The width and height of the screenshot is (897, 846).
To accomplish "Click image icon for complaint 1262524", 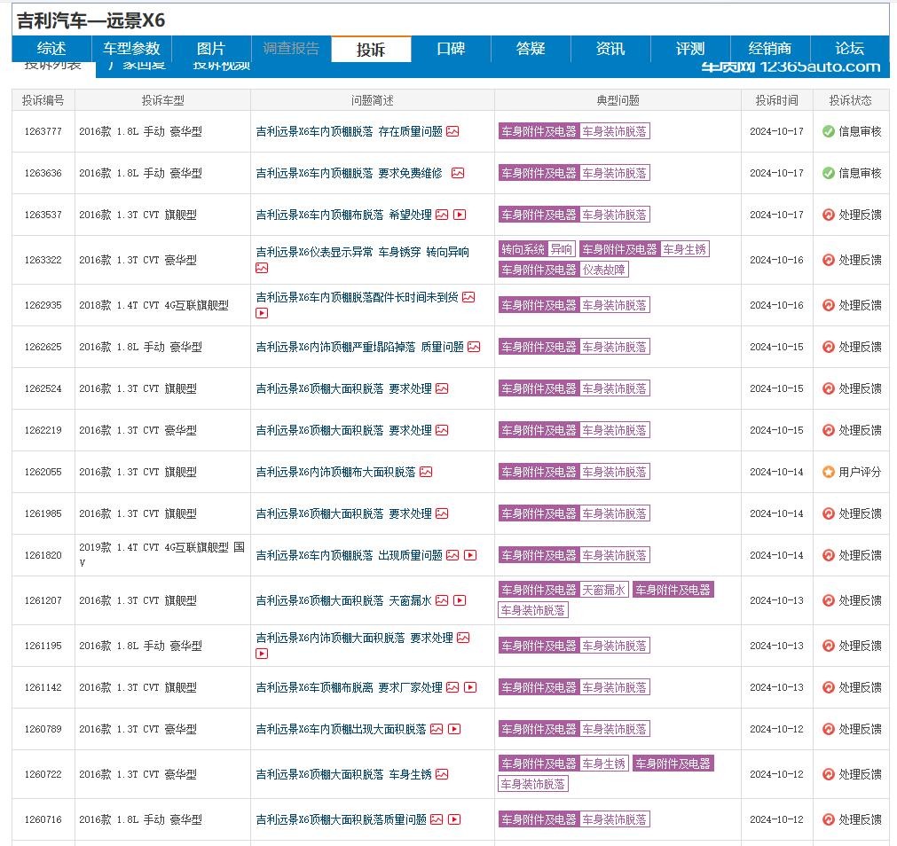I will 442,388.
